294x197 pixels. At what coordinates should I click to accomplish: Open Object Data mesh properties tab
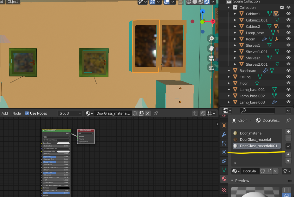click(224, 170)
